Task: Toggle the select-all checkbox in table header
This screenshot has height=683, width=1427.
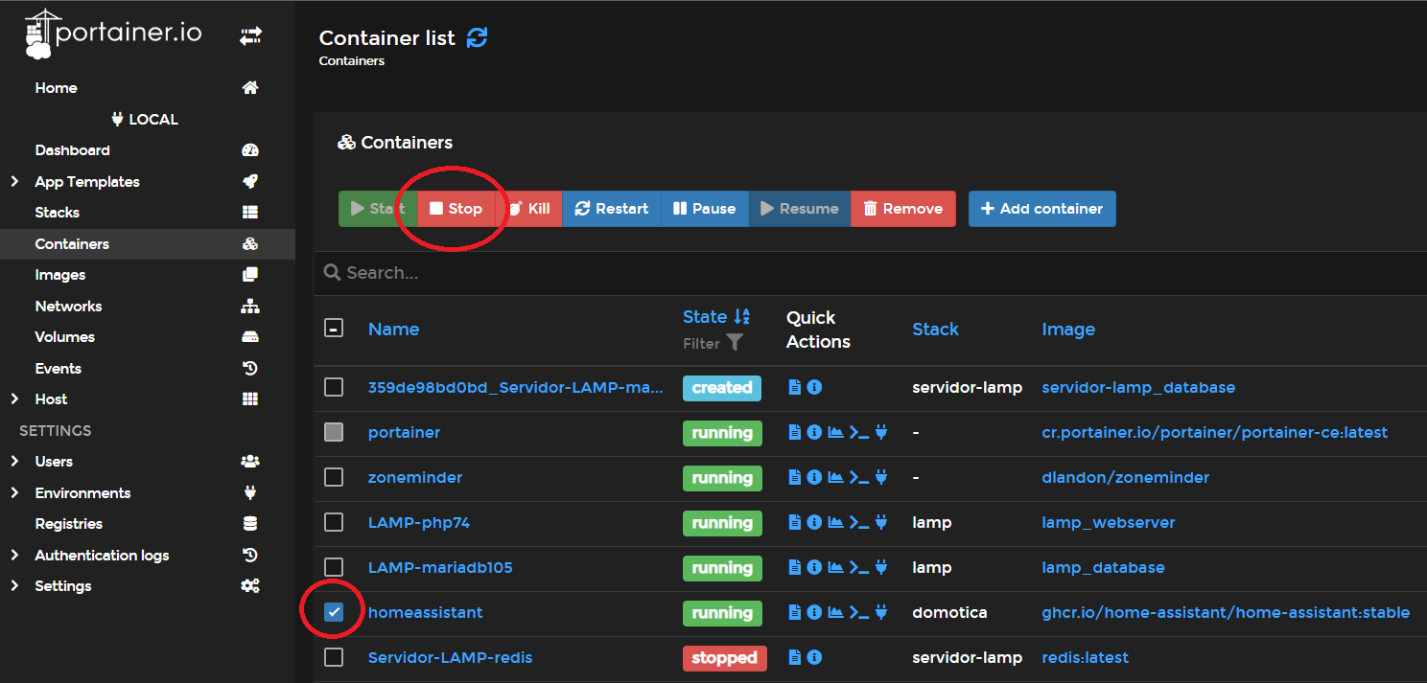Action: 334,329
